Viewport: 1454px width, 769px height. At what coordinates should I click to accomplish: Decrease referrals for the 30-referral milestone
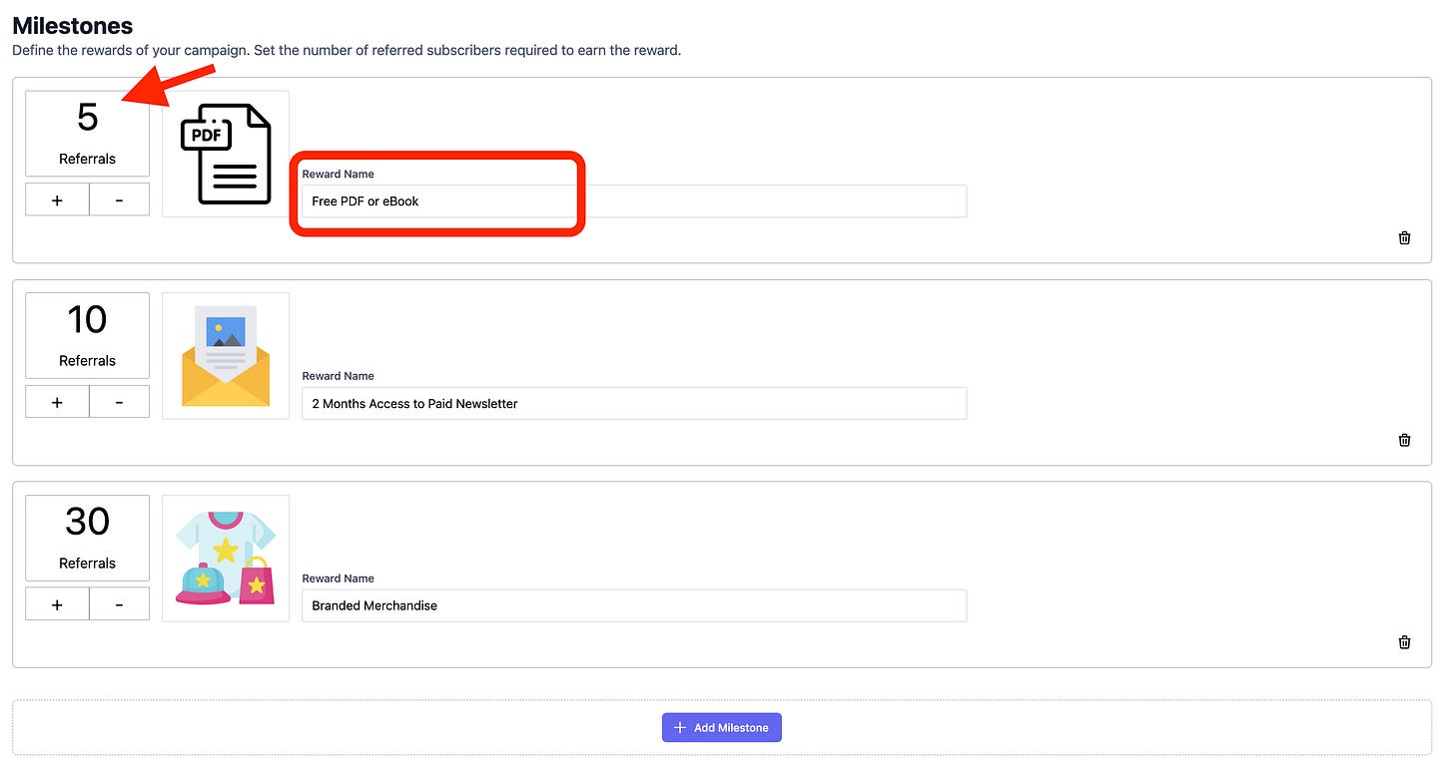pyautogui.click(x=119, y=604)
